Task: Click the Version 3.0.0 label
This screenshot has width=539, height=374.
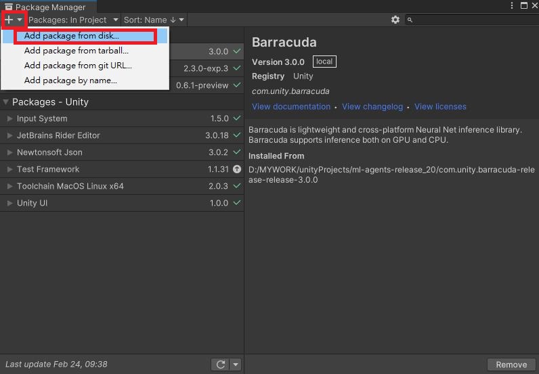Action: pyautogui.click(x=278, y=62)
